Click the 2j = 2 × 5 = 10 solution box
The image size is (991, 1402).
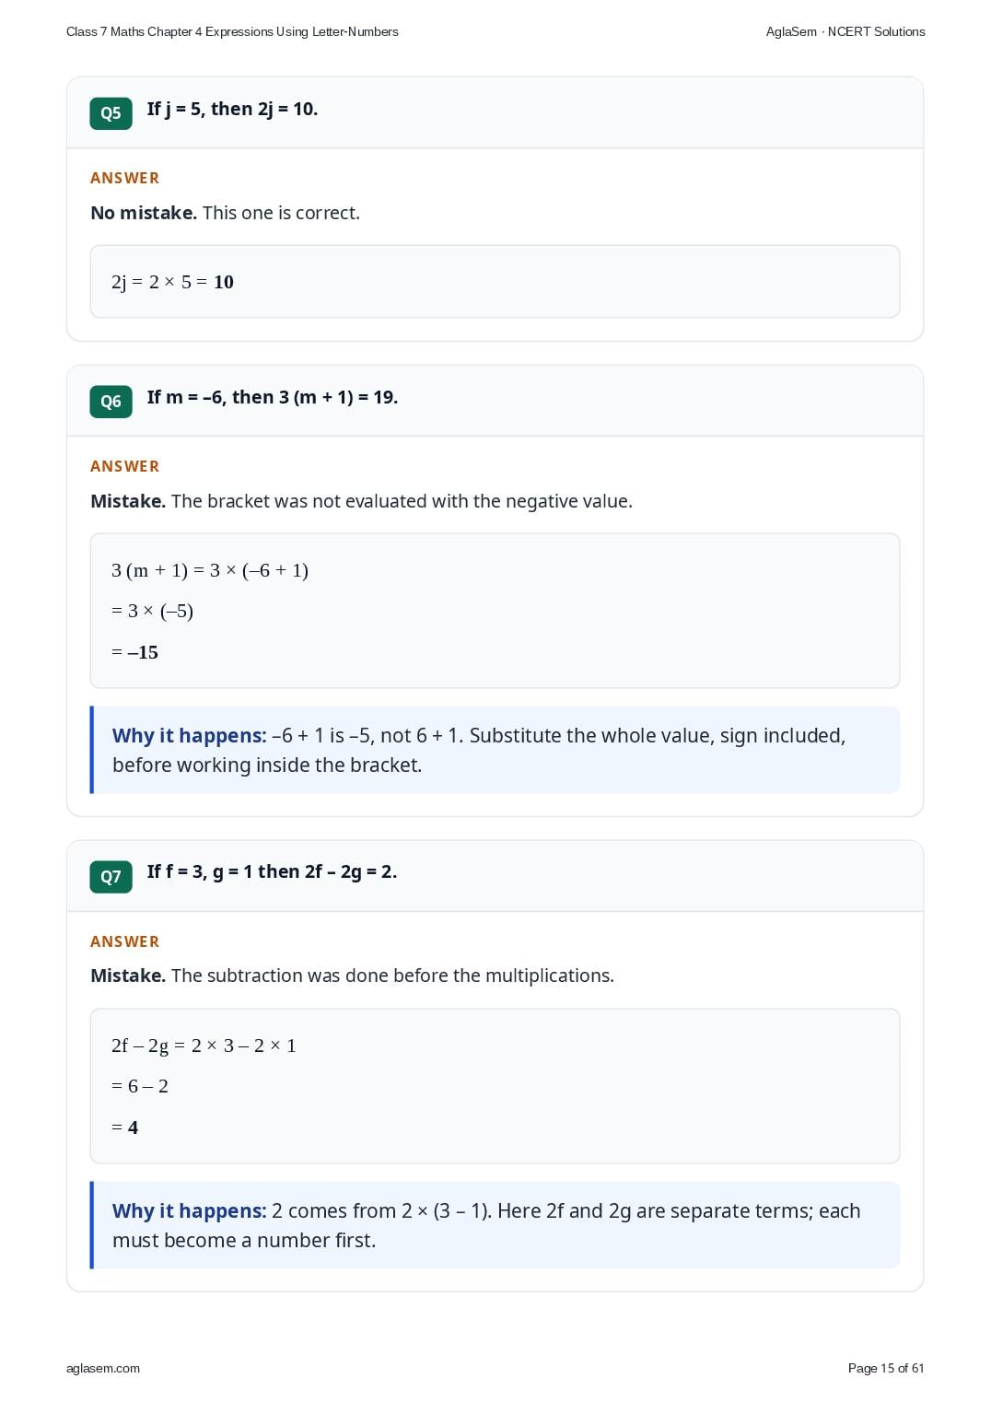[x=495, y=282]
